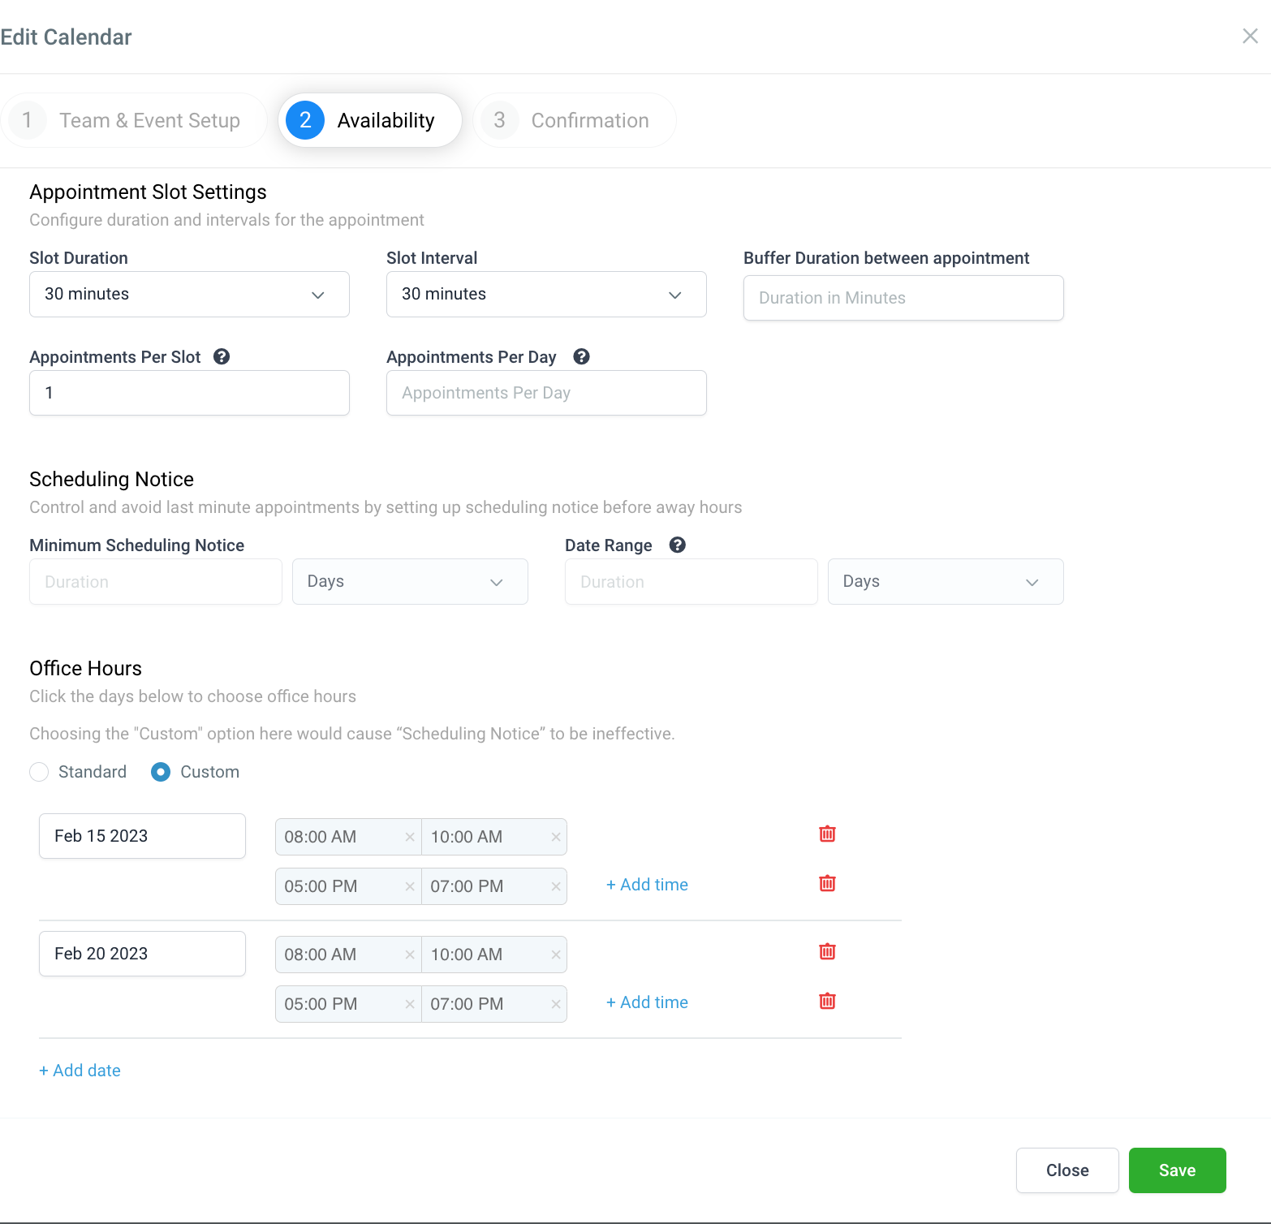Go to the Confirmation step

575,120
